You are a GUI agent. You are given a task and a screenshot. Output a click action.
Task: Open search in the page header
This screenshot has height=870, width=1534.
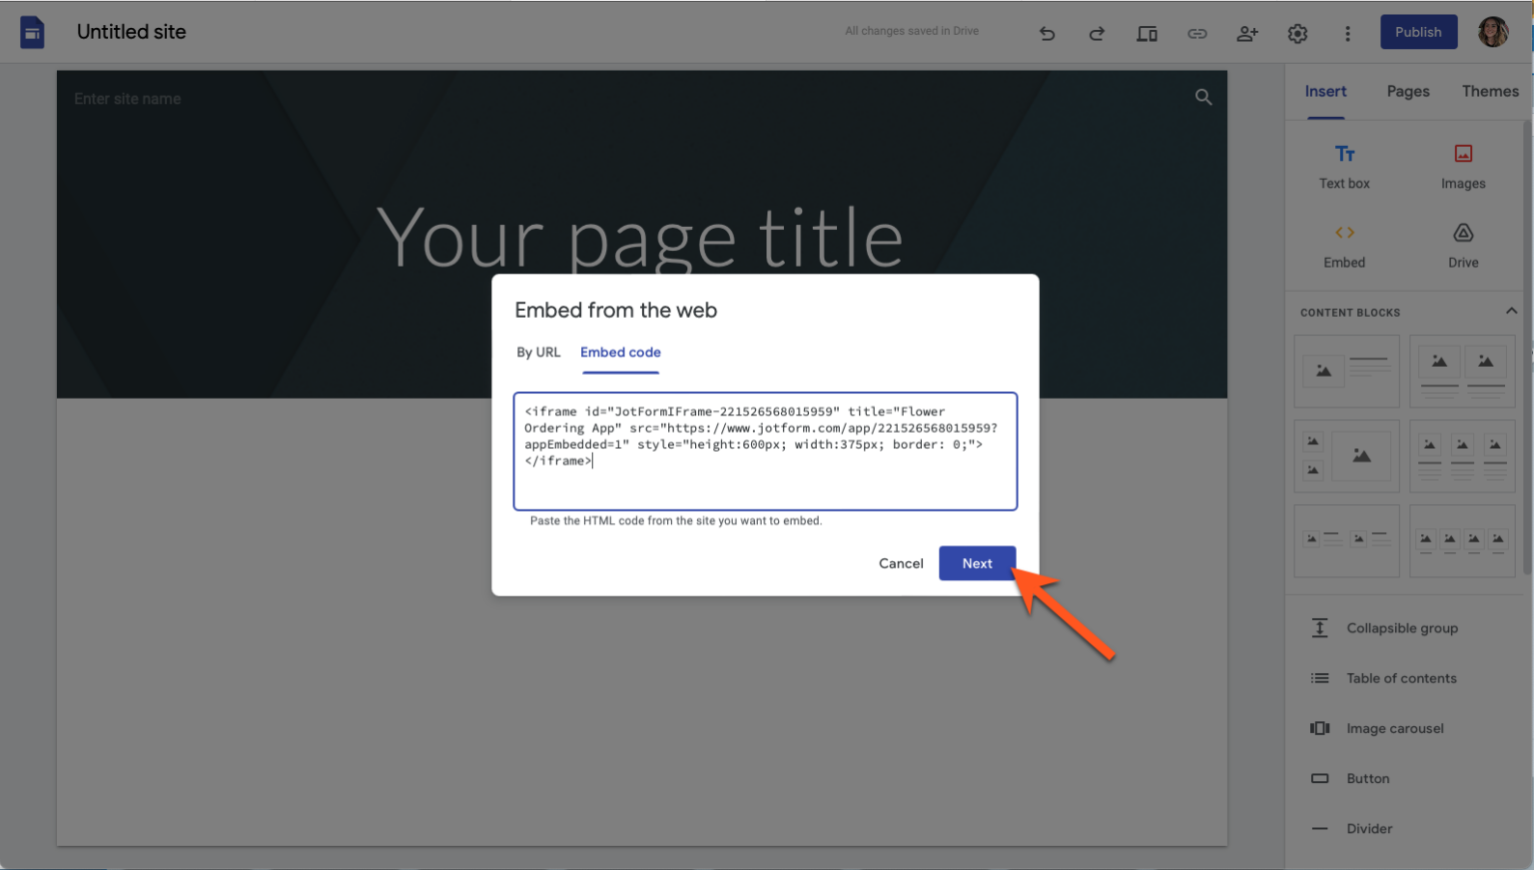1202,97
